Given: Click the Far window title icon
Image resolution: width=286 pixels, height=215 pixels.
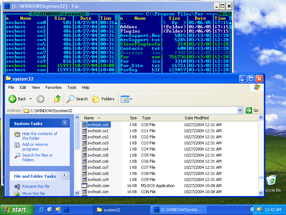Looking at the screenshot, I should [x=7, y=6].
